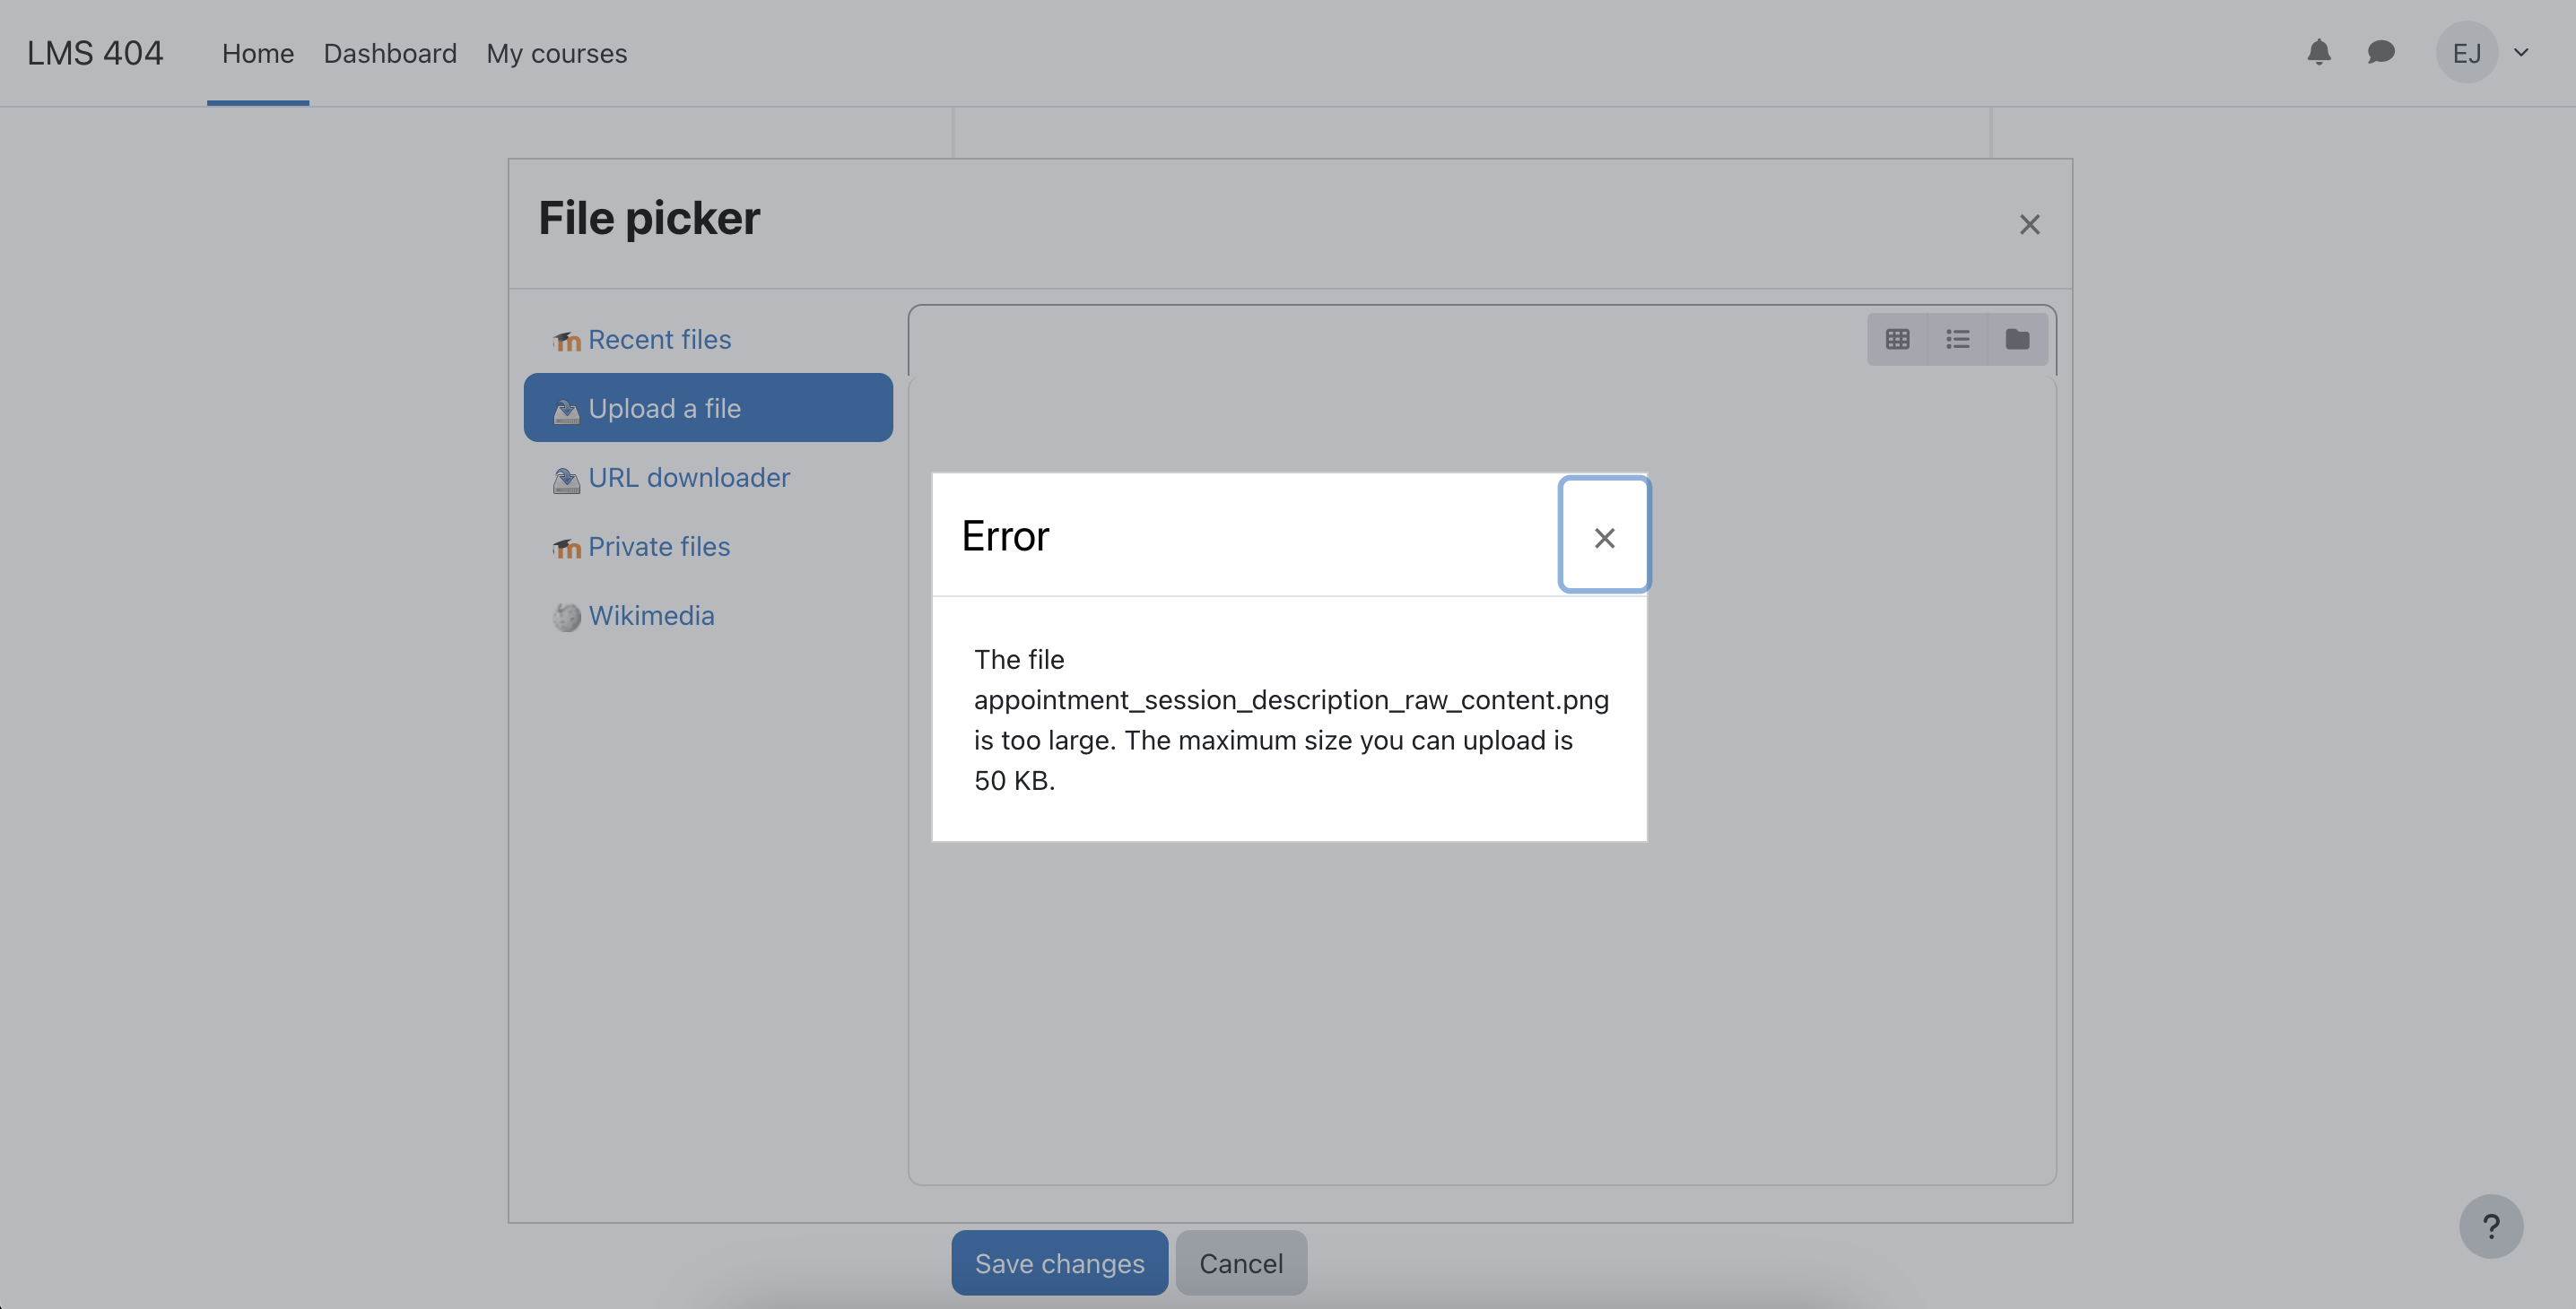Close the Error dialog
This screenshot has width=2576, height=1309.
[1604, 536]
